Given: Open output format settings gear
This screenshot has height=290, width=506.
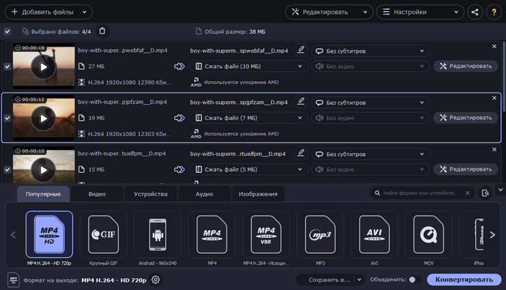Looking at the screenshot, I should pyautogui.click(x=156, y=280).
